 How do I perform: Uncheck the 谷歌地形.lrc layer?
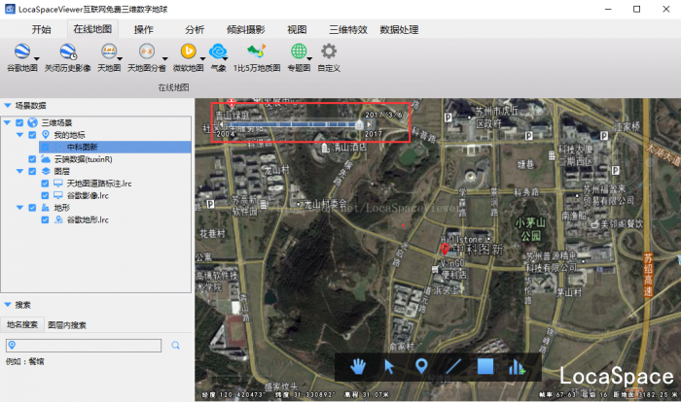point(45,219)
